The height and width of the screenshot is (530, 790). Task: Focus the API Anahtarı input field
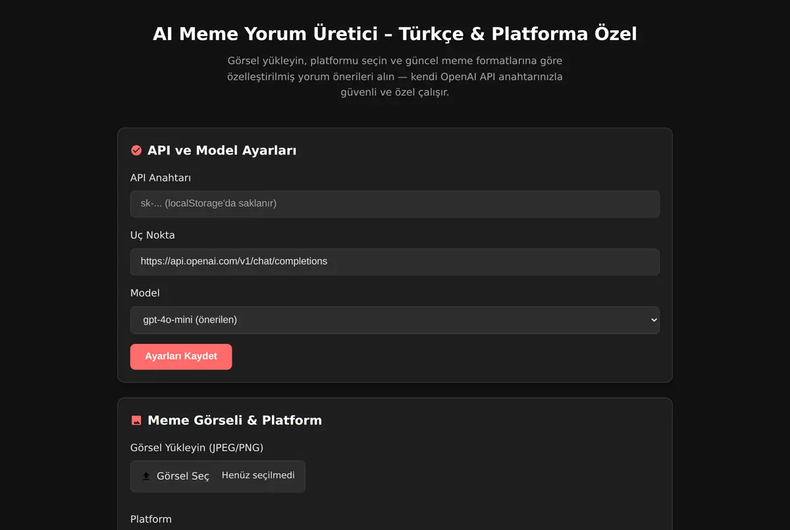click(x=395, y=204)
